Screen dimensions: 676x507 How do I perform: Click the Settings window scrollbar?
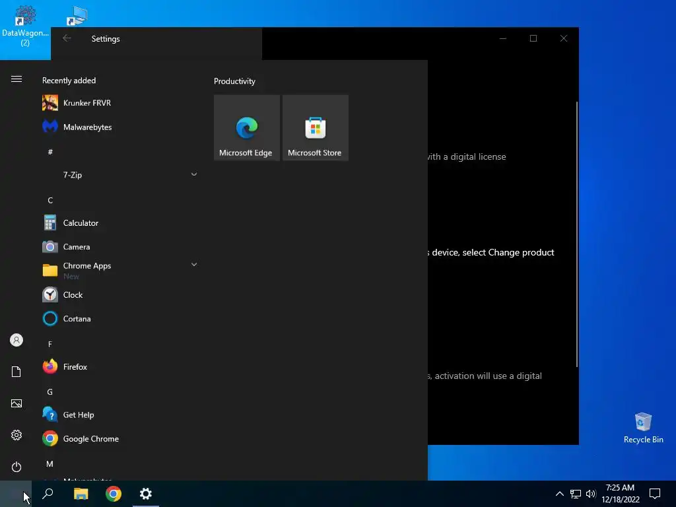[577, 234]
